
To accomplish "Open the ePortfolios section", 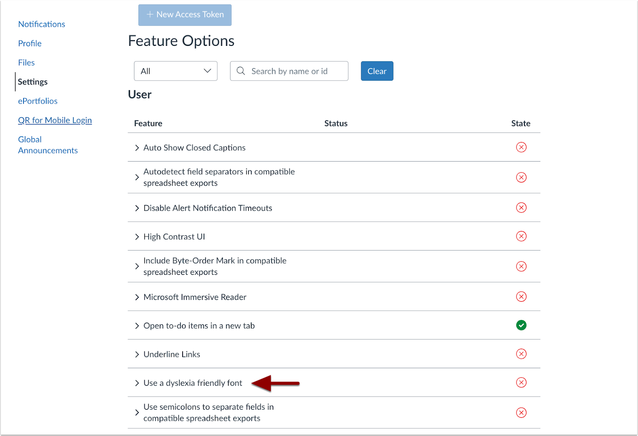I will [37, 101].
